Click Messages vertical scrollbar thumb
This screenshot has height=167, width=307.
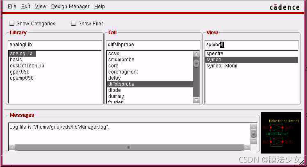[254, 134]
